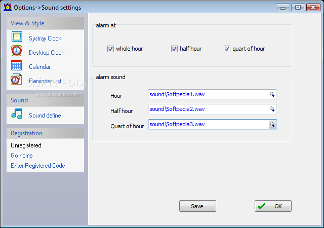
Task: Open the Desktop Clock settings
Action: (x=47, y=53)
